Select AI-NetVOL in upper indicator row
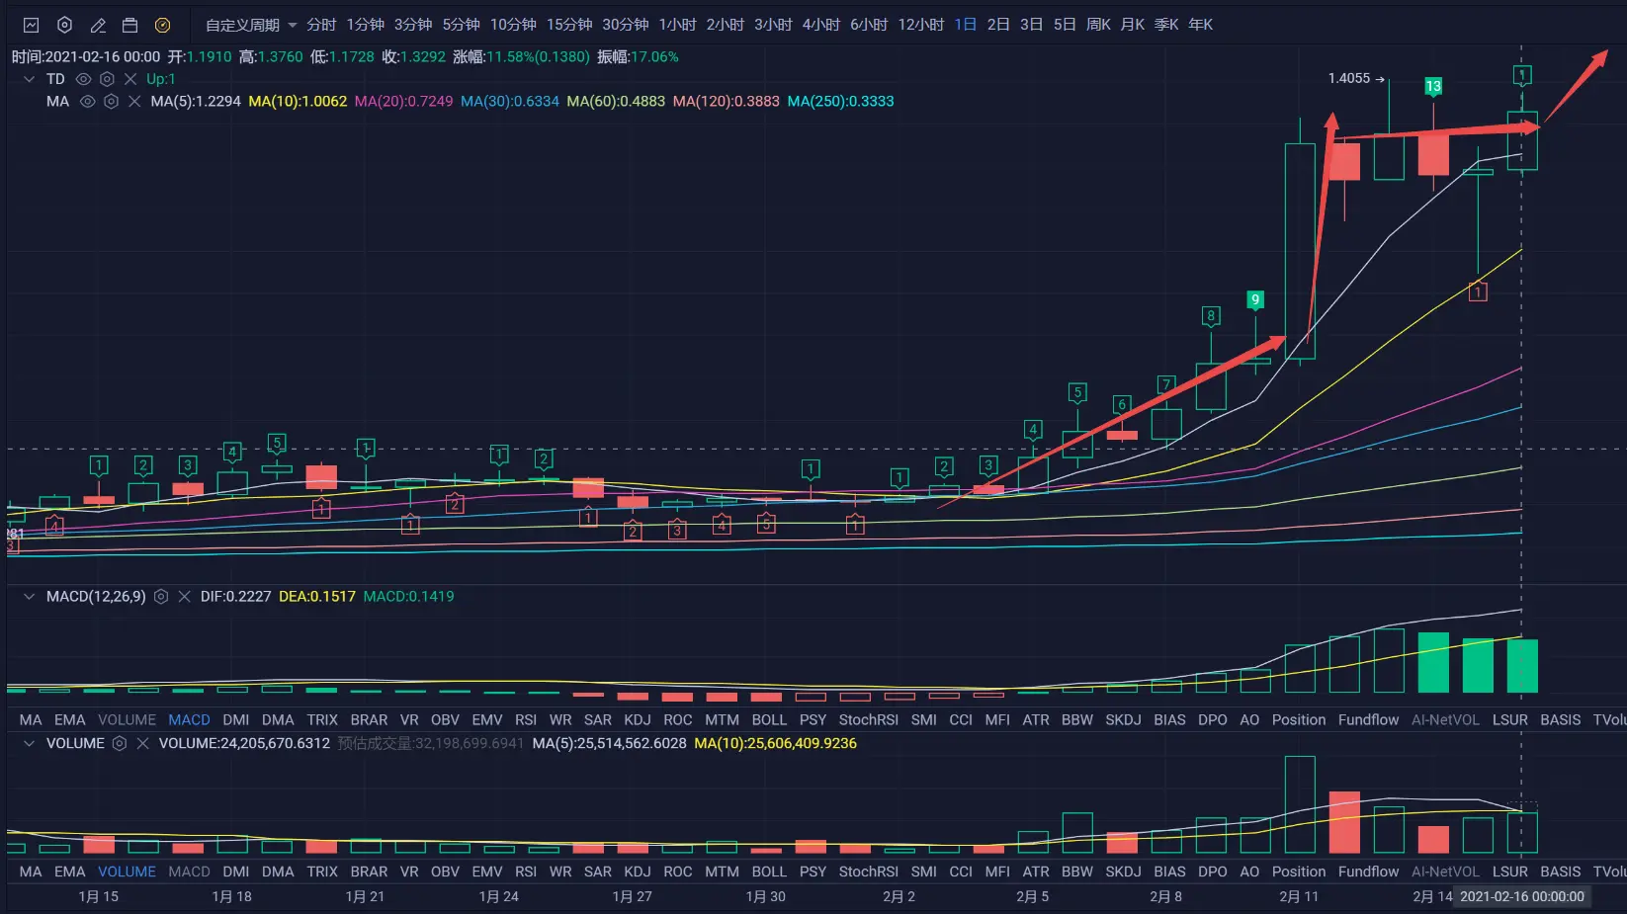This screenshot has height=914, width=1627. [x=1445, y=720]
